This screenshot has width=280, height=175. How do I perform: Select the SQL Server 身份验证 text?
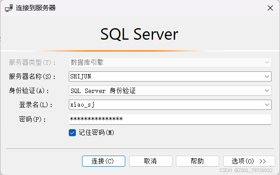pos(103,91)
